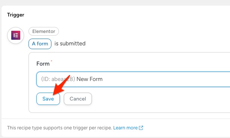The image size is (230, 138).
Task: Click the "New Form" selected value text
Action: pos(89,79)
